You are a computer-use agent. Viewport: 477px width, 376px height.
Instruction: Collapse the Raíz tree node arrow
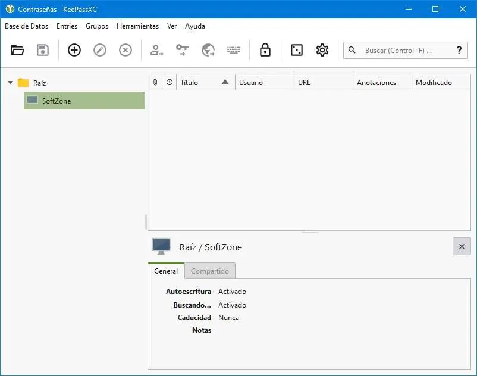point(10,83)
